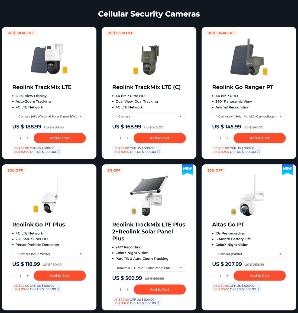Image resolution: width=298 pixels, height=313 pixels.
Task: Expand the Camouflage bundle dropdown for Go Ranger PT
Action: [x=249, y=117]
